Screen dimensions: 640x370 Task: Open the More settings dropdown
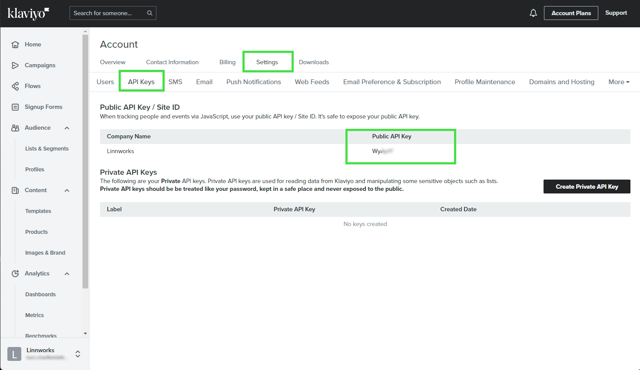(619, 82)
